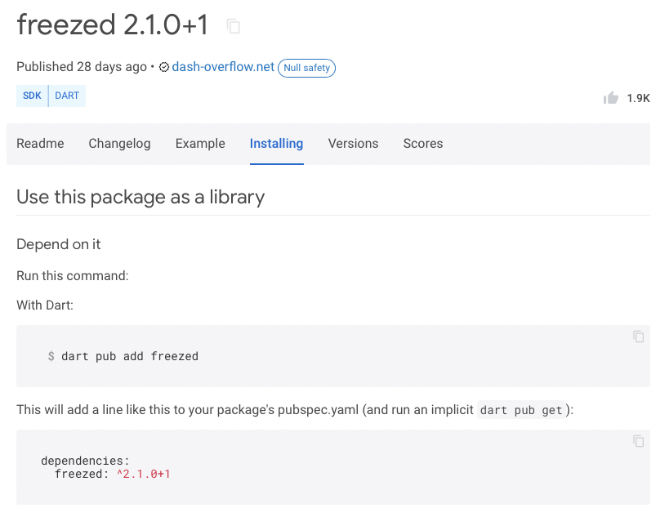Select the SDK tag label
The height and width of the screenshot is (517, 669).
[x=32, y=96]
